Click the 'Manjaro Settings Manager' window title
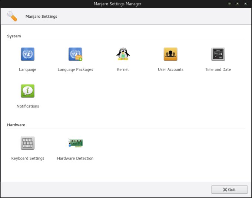This screenshot has width=252, height=198. 117,4
